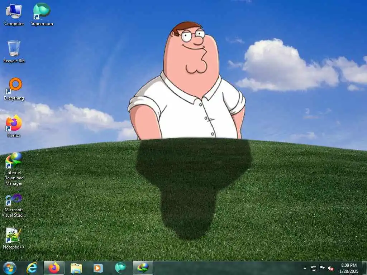This screenshot has height=275, width=367.
Task: Open the Windows Start menu orb
Action: click(10, 268)
